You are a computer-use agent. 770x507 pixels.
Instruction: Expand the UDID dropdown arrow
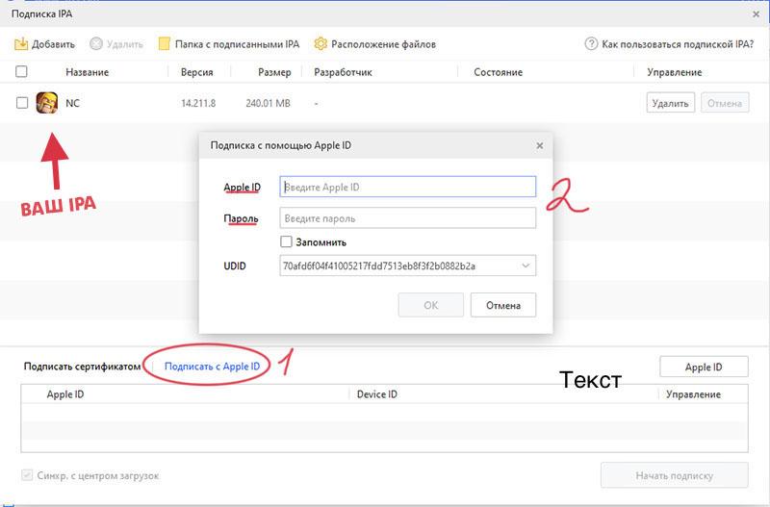click(526, 266)
